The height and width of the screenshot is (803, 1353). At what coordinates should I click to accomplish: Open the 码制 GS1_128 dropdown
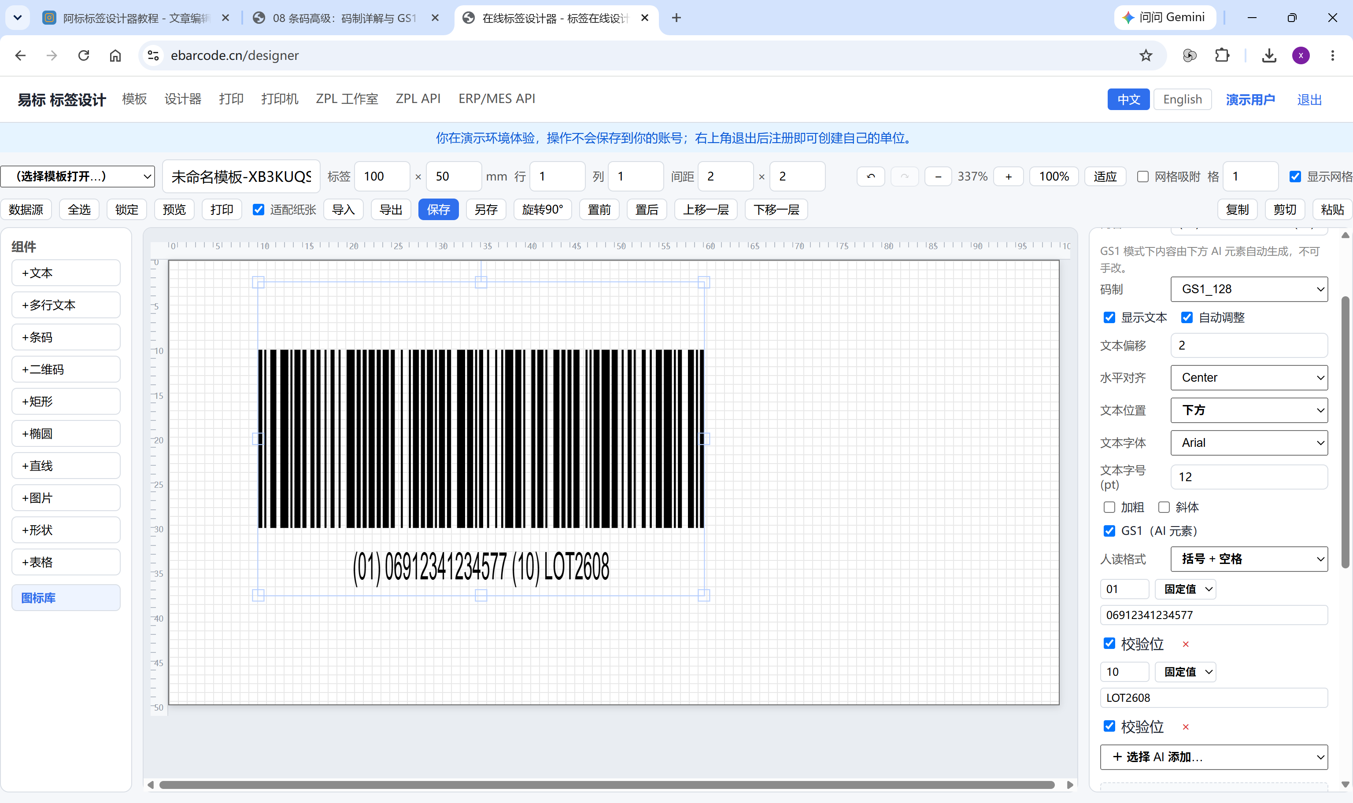coord(1249,289)
